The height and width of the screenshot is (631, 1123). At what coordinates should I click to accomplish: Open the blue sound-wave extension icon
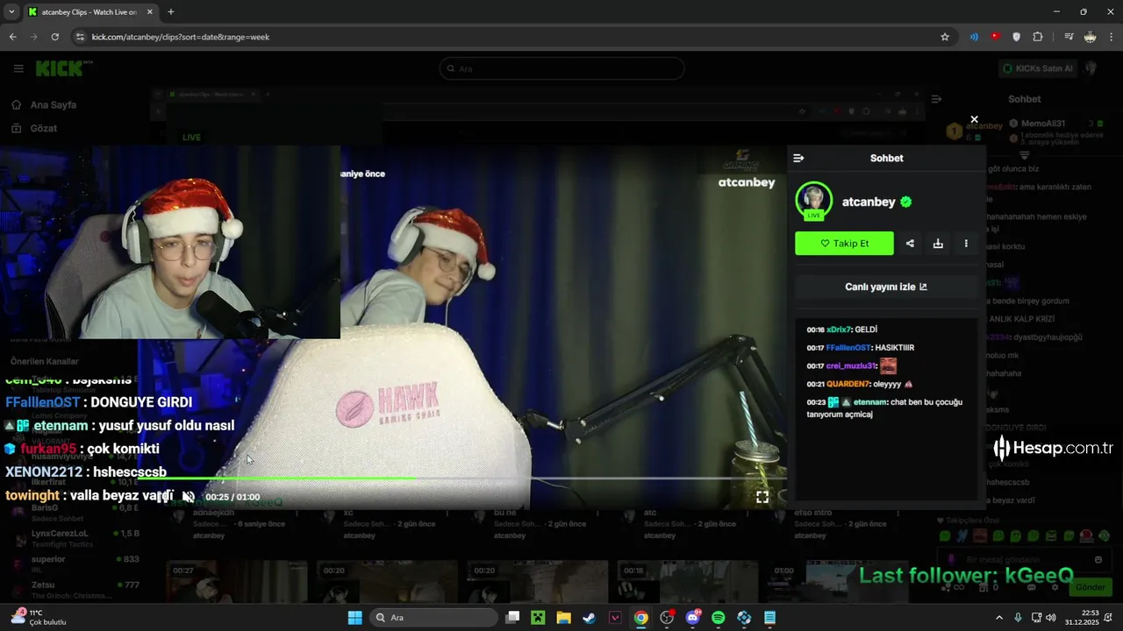(974, 37)
